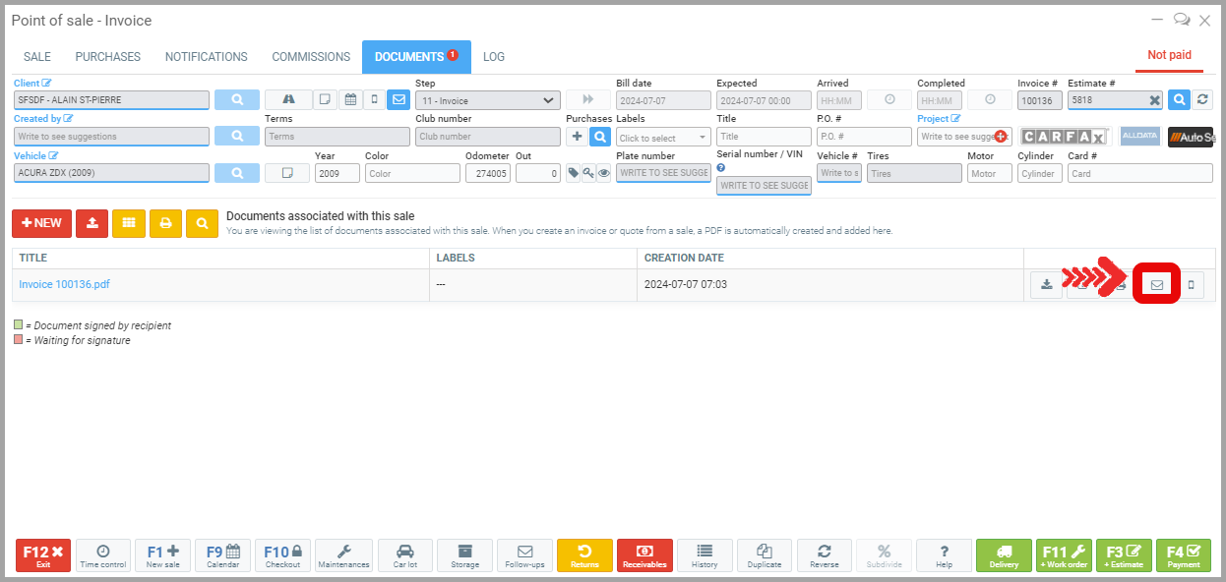
Task: Click into the Odometer field
Action: pyautogui.click(x=487, y=173)
